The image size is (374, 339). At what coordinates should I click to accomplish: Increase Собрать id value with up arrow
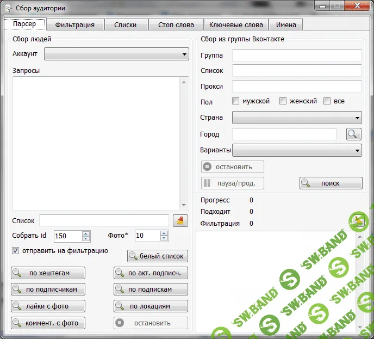pos(86,233)
